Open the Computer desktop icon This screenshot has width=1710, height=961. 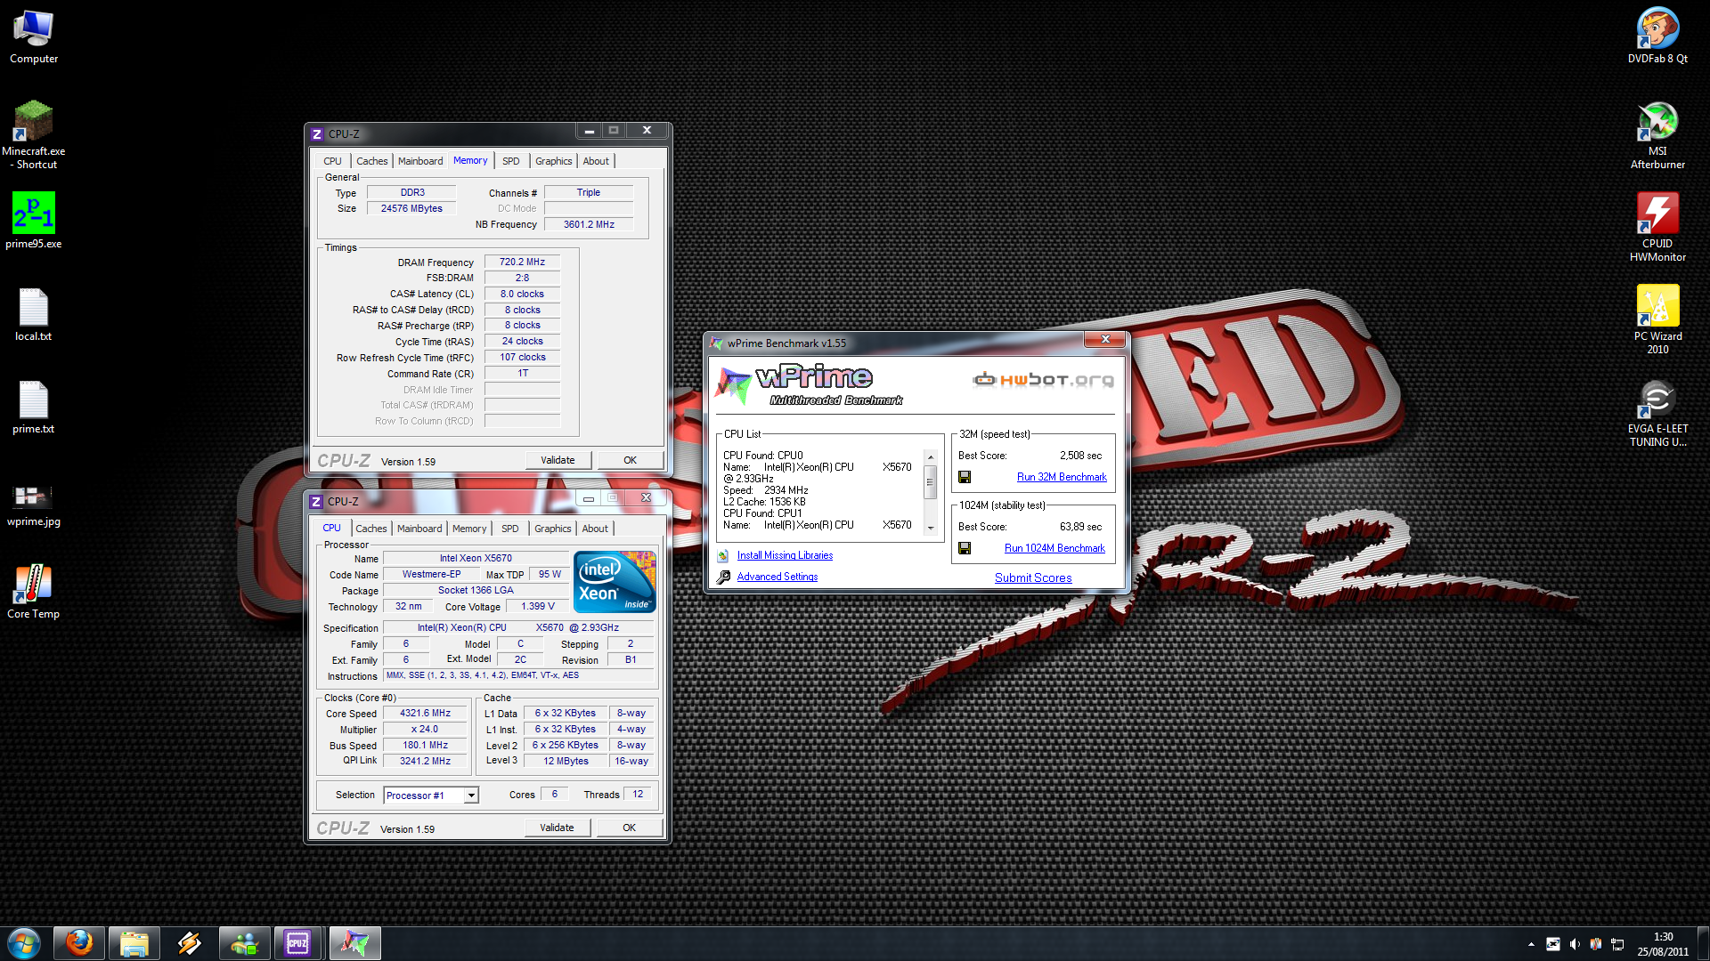click(x=34, y=37)
